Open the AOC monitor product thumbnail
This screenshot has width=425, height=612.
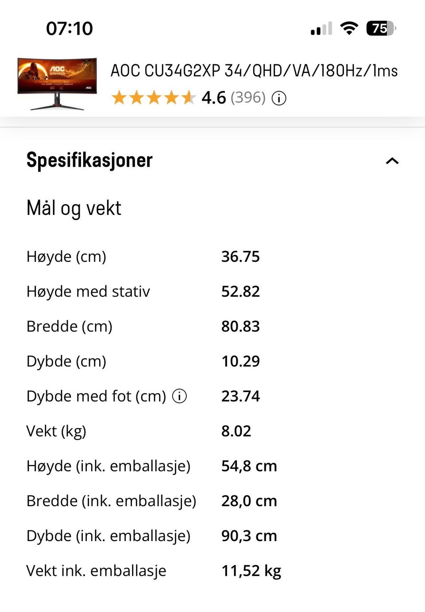point(57,83)
